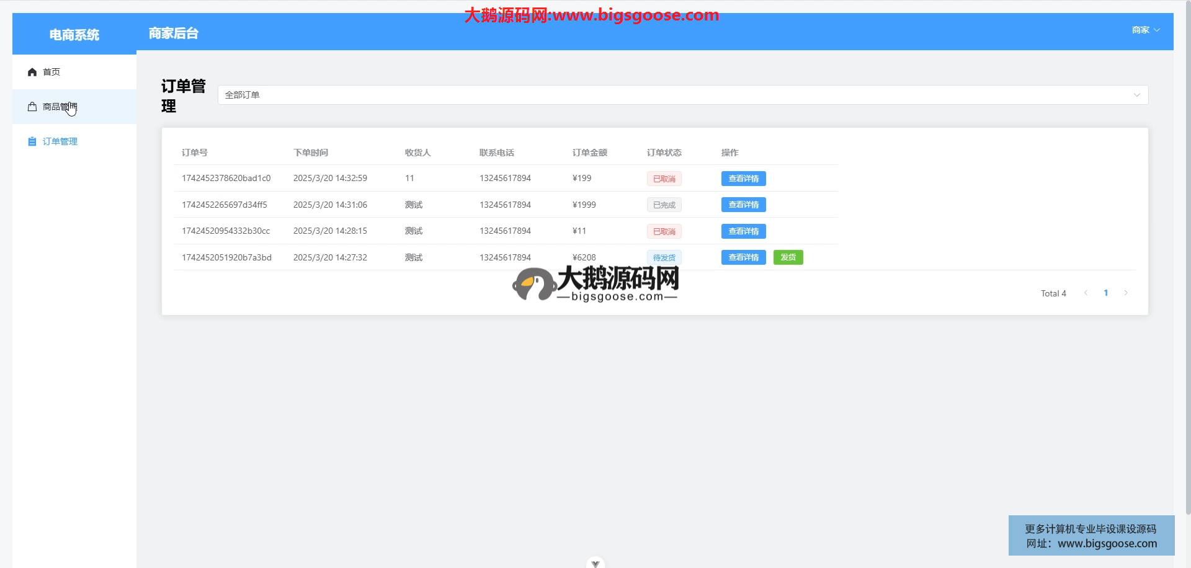Open 商品管理 in the sidebar menu

(60, 107)
